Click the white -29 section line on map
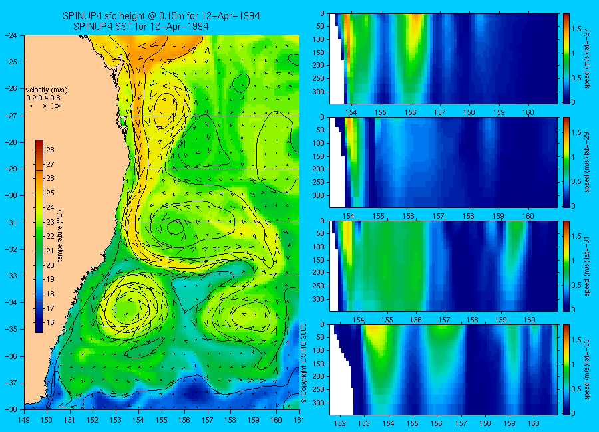 pos(213,169)
